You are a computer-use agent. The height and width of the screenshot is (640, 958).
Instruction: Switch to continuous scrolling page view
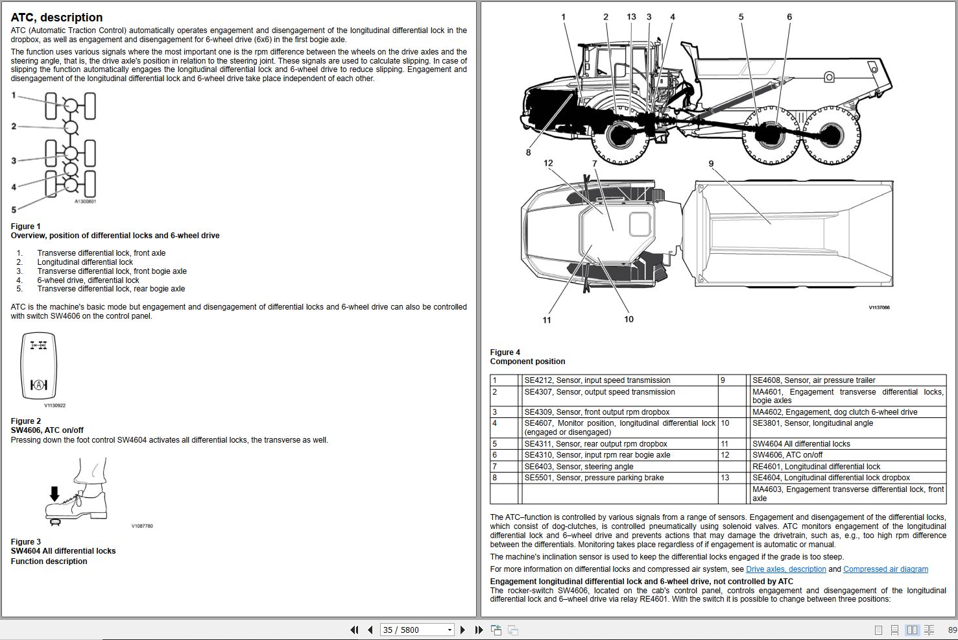click(894, 630)
